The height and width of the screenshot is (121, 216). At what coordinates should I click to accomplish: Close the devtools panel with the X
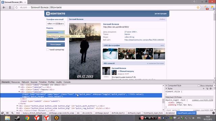214,82
